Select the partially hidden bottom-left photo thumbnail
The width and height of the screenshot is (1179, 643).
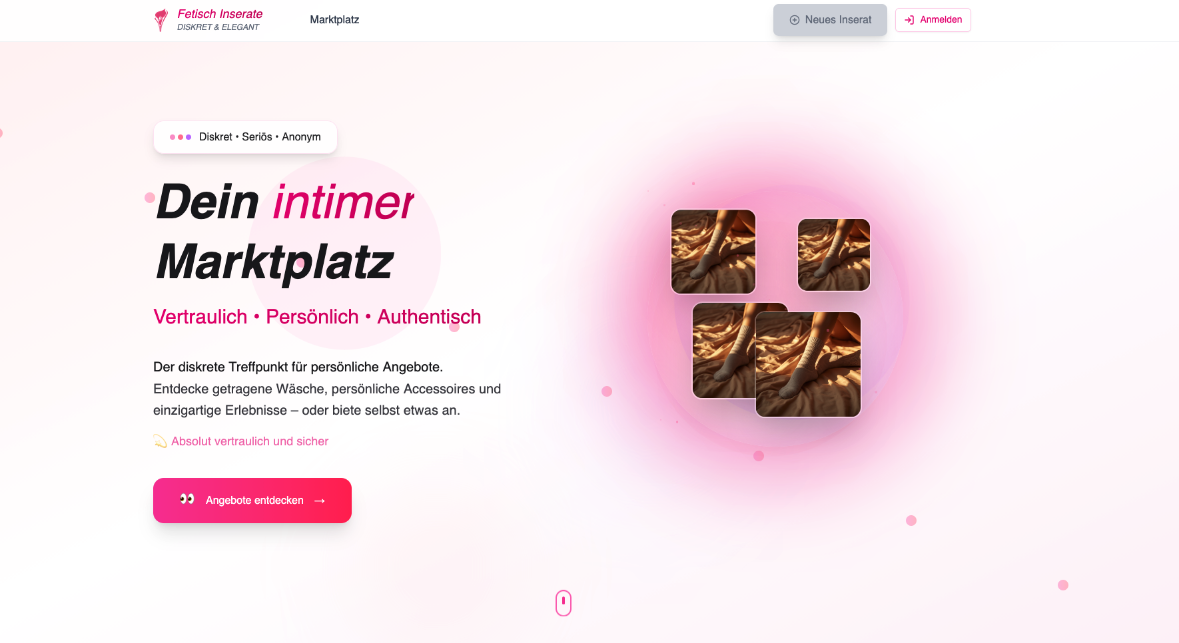click(x=723, y=351)
